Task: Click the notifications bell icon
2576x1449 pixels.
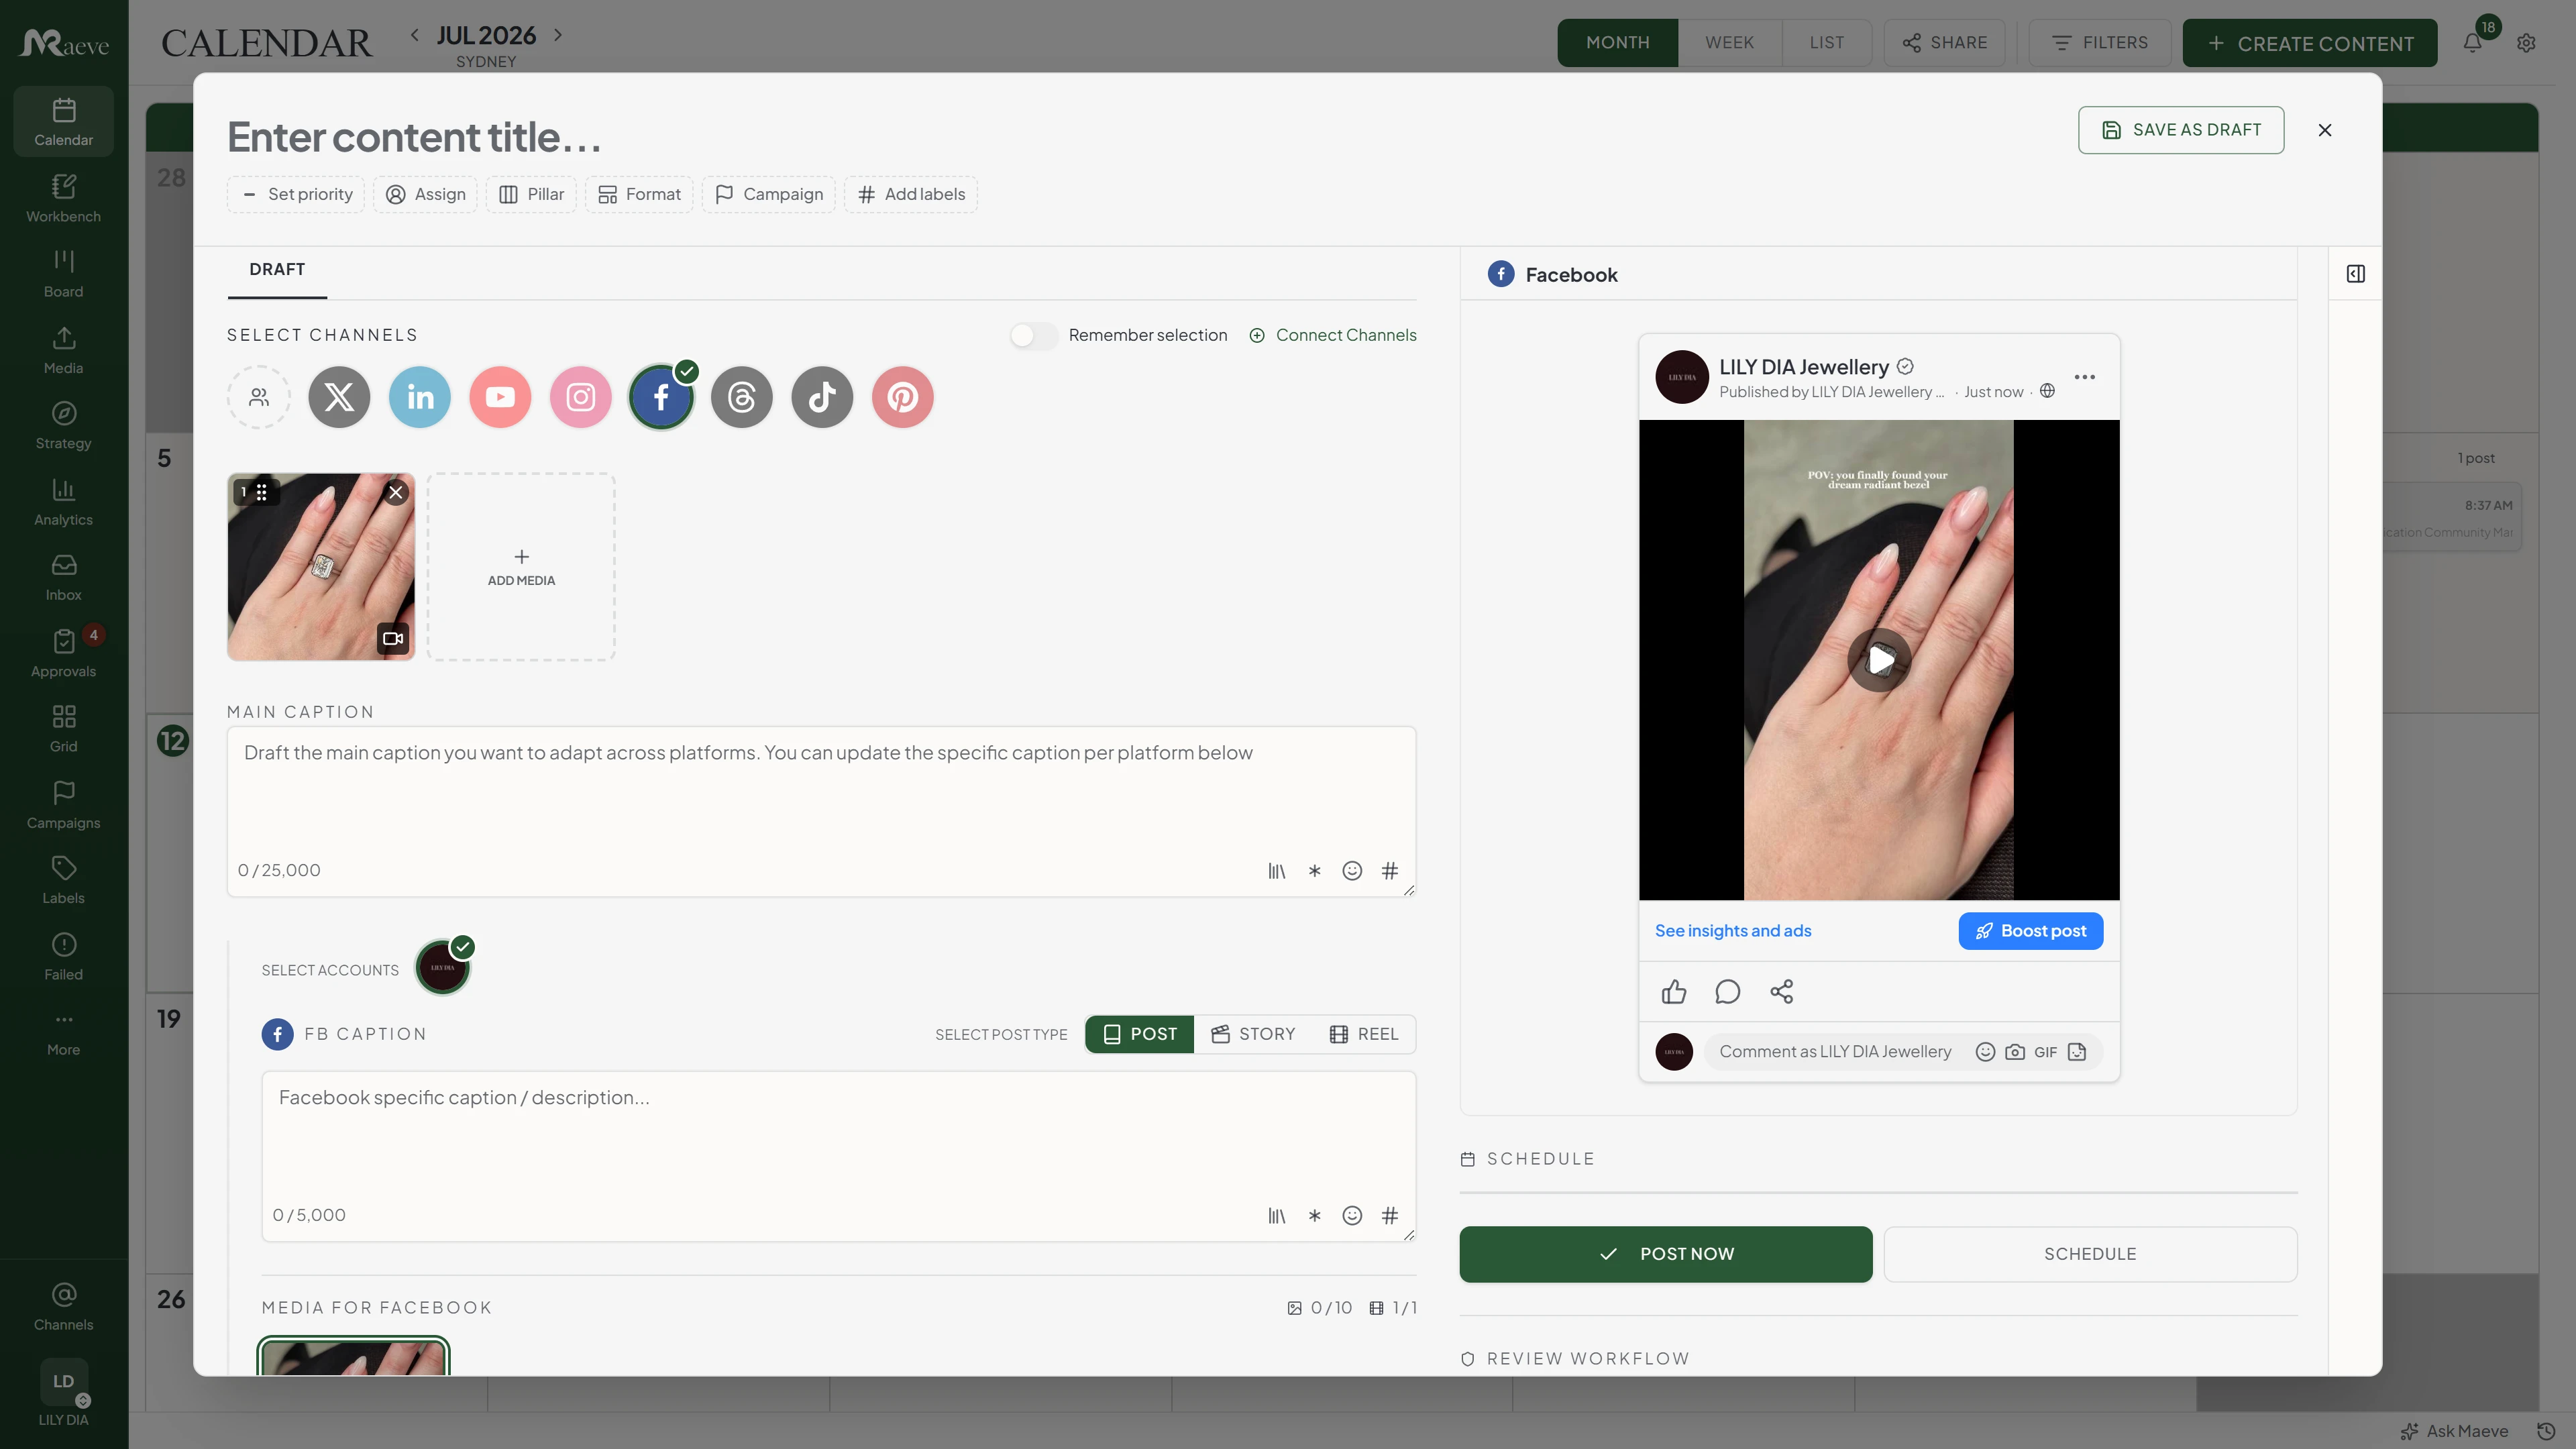Action: point(2472,43)
